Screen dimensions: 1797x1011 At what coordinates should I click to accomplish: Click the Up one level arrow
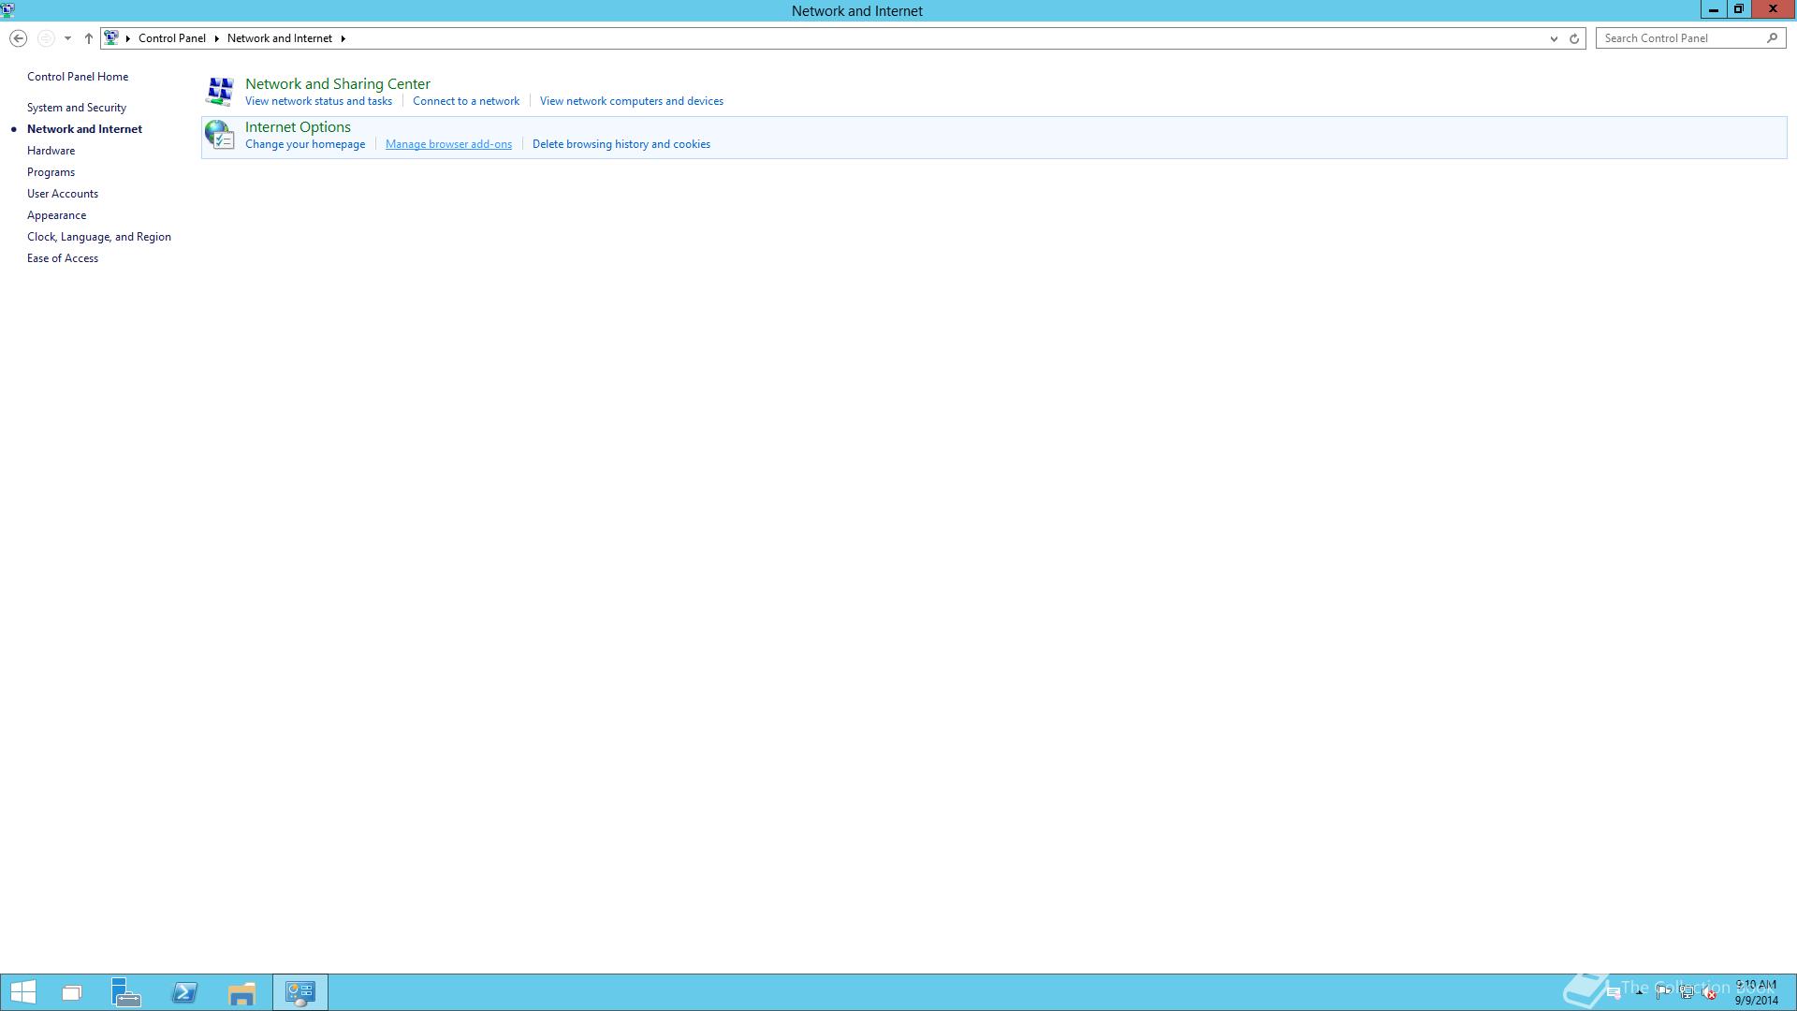pos(89,38)
